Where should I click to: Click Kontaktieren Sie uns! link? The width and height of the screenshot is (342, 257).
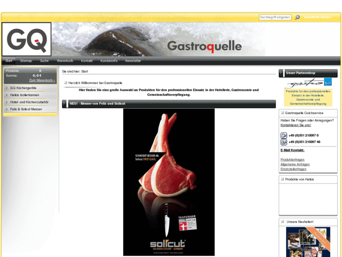[x=295, y=125]
